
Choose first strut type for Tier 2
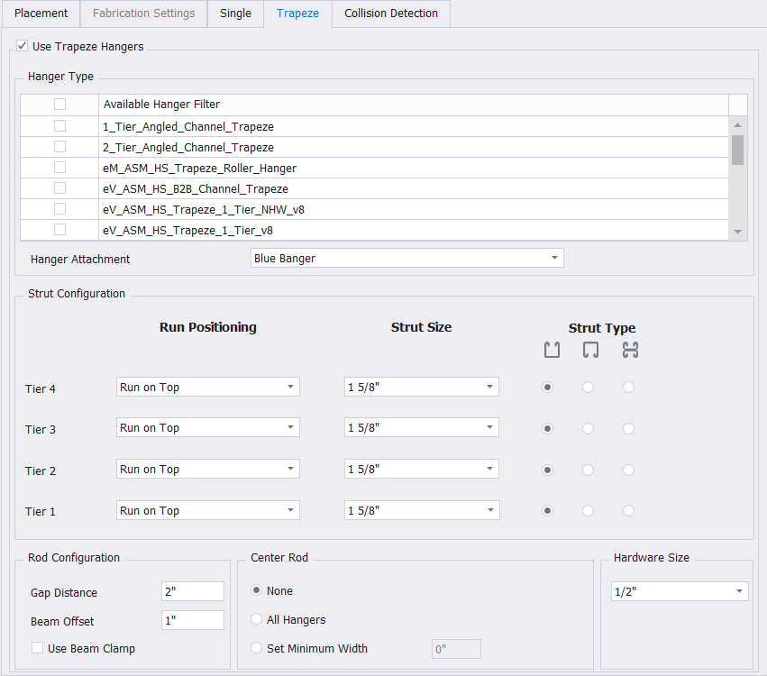pos(547,470)
